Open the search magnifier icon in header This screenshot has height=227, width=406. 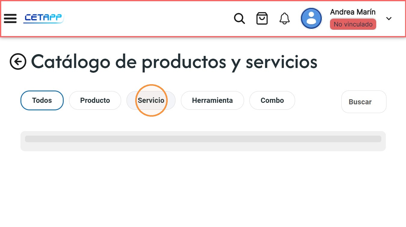tap(240, 19)
